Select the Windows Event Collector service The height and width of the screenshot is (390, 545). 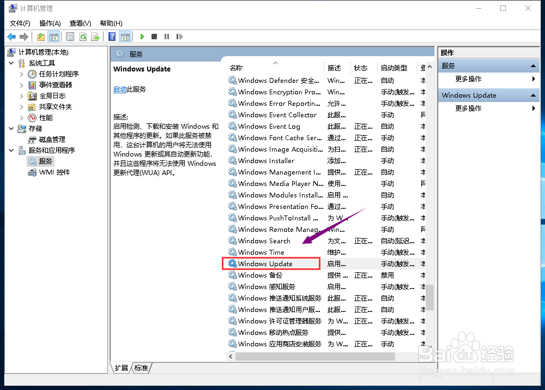(x=326, y=115)
